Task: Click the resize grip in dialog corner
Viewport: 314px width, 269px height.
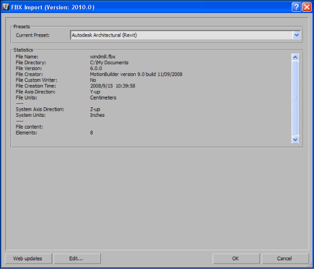Action: (x=311, y=265)
